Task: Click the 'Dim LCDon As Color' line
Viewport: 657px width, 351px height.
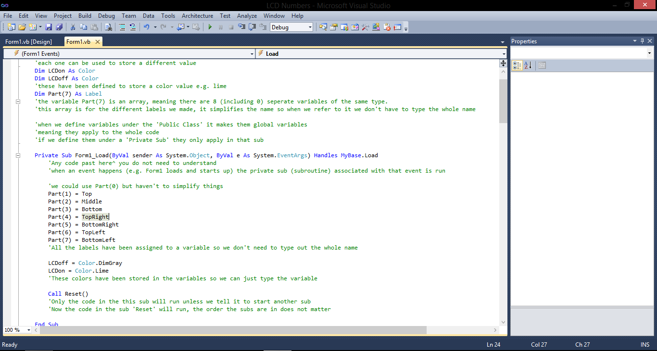Action: click(65, 71)
